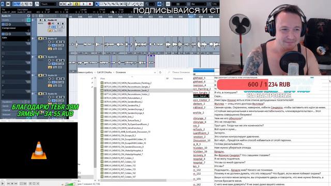Open the Touch automation mode dropdown
This screenshot has height=186, width=331.
48,4
